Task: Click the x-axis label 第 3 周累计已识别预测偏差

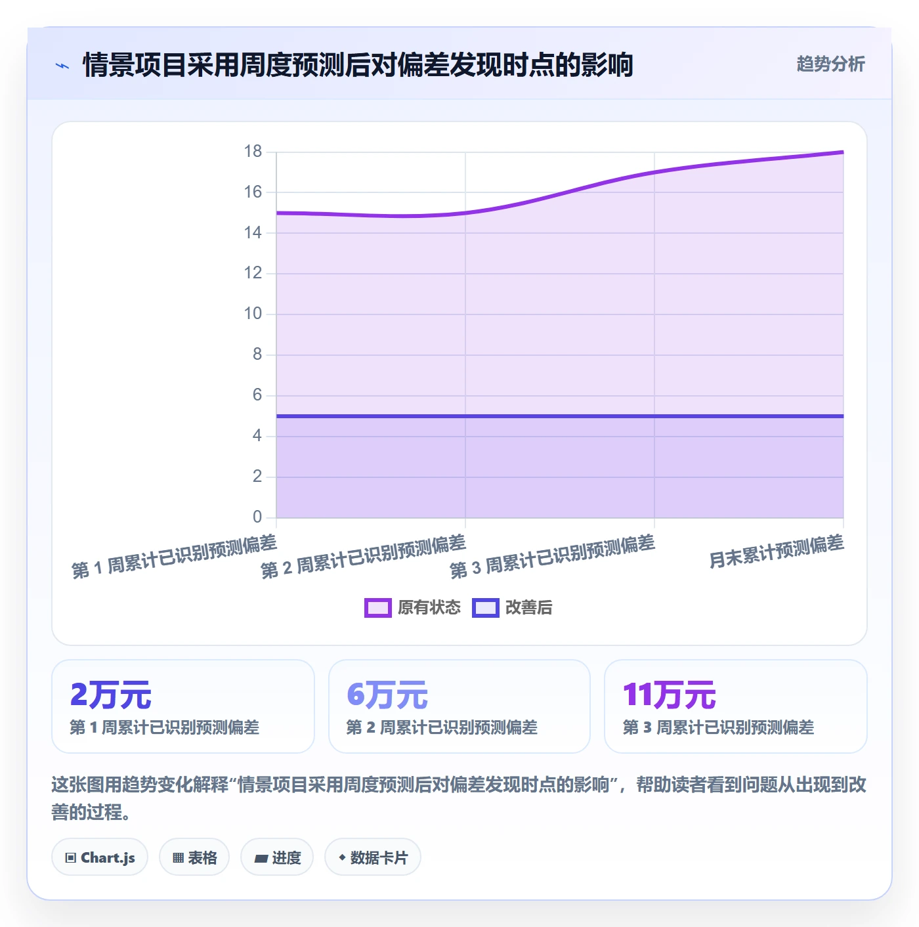Action: coord(553,557)
